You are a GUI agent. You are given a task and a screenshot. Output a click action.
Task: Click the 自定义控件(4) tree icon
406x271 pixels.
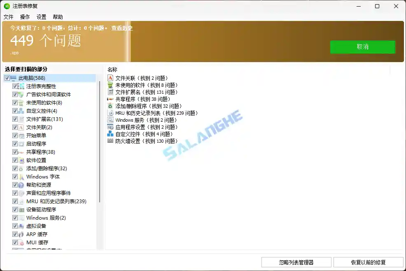point(21,111)
